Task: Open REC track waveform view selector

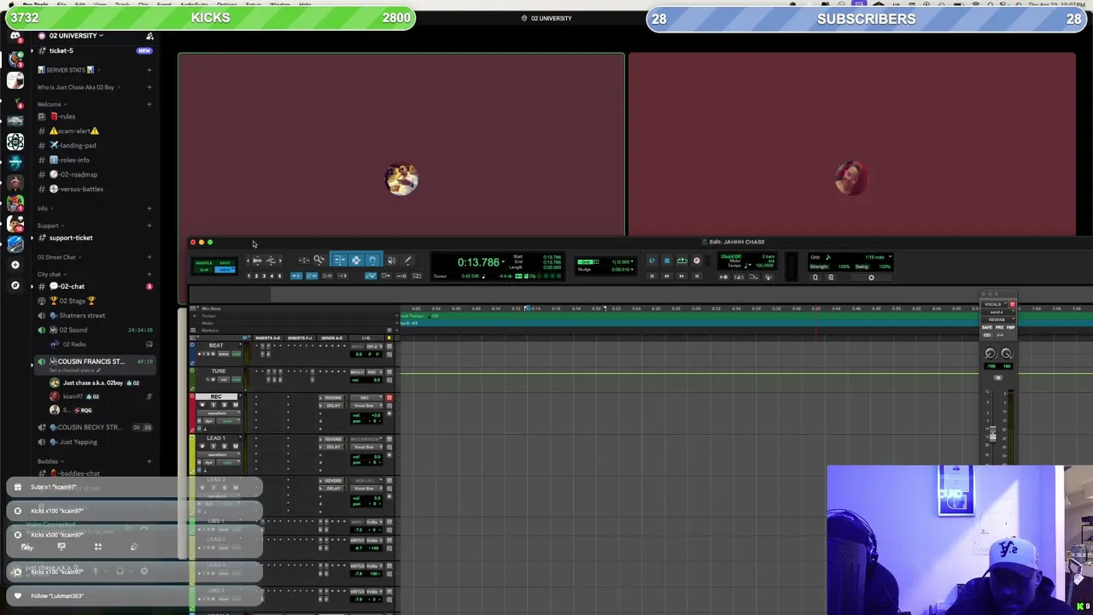Action: pyautogui.click(x=219, y=413)
